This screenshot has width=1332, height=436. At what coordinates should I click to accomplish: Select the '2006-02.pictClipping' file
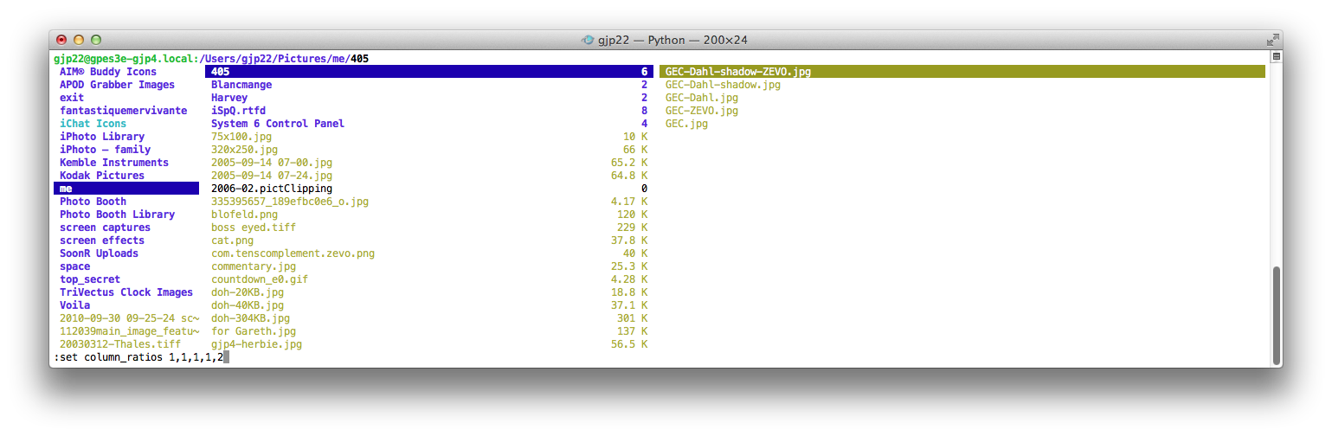click(x=272, y=189)
